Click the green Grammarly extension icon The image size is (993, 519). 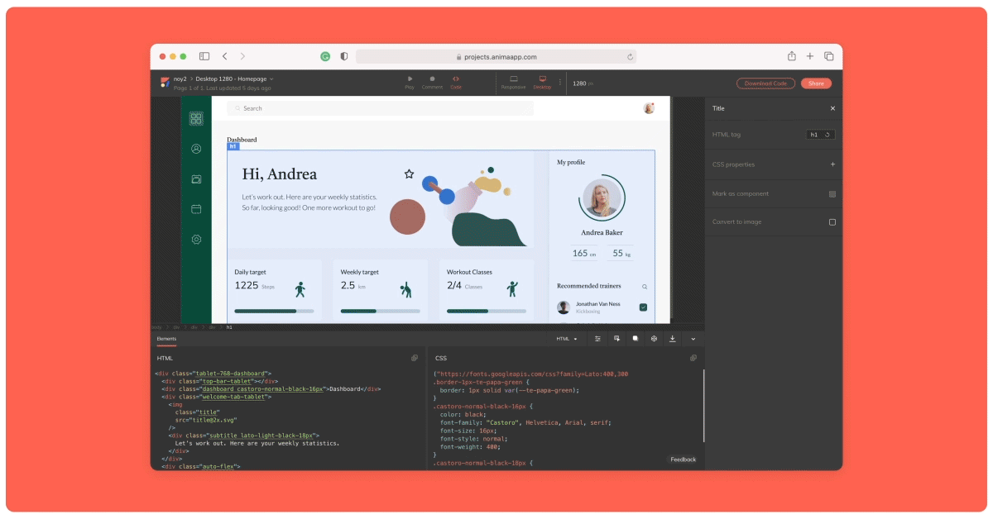click(x=325, y=56)
